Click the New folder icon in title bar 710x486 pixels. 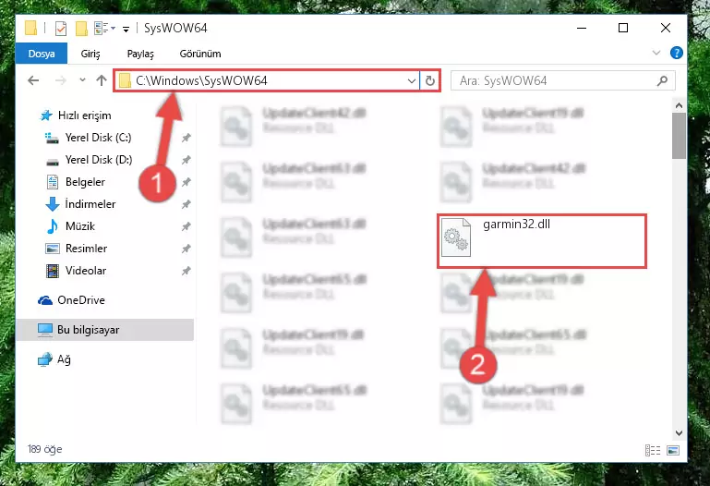coord(81,28)
